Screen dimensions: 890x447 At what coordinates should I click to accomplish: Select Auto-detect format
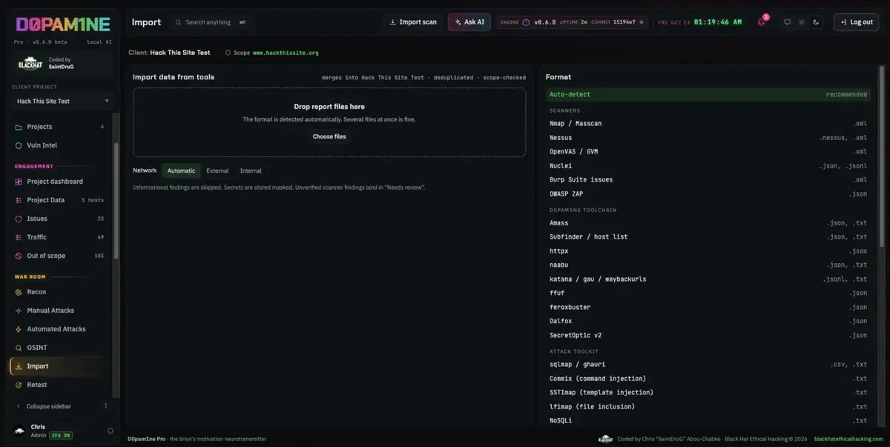pos(708,95)
